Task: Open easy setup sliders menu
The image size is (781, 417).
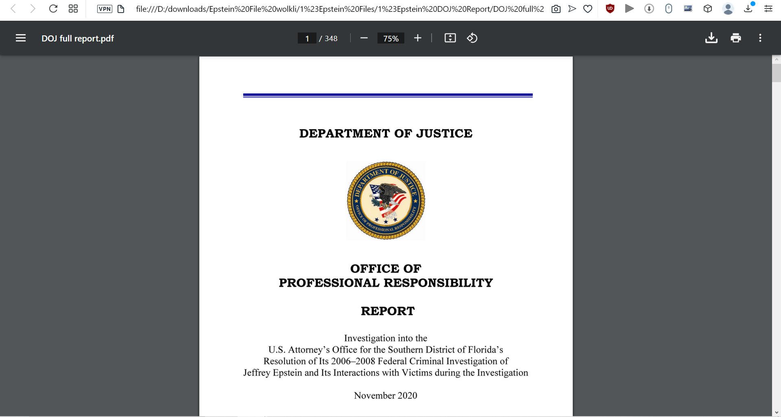Action: (x=768, y=9)
